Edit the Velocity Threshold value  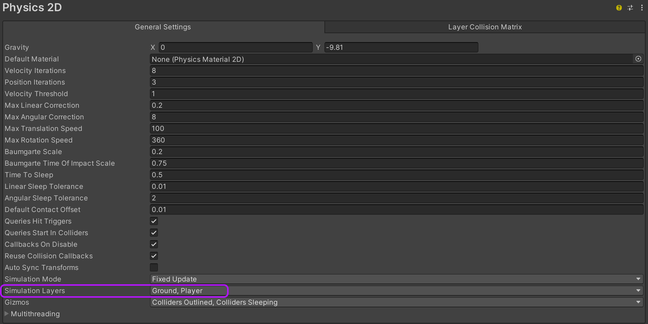coord(396,94)
